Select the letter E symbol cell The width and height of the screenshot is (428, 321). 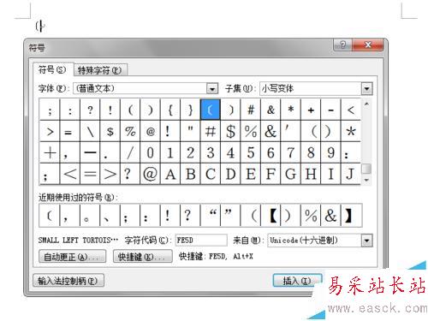click(251, 174)
